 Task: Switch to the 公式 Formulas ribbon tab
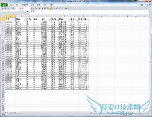click(x=33, y=5)
